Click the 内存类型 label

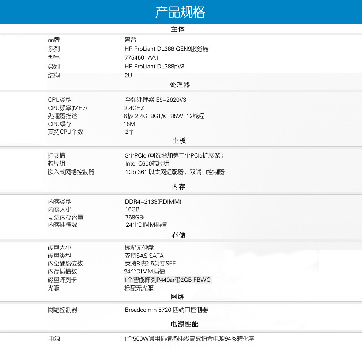point(60,202)
